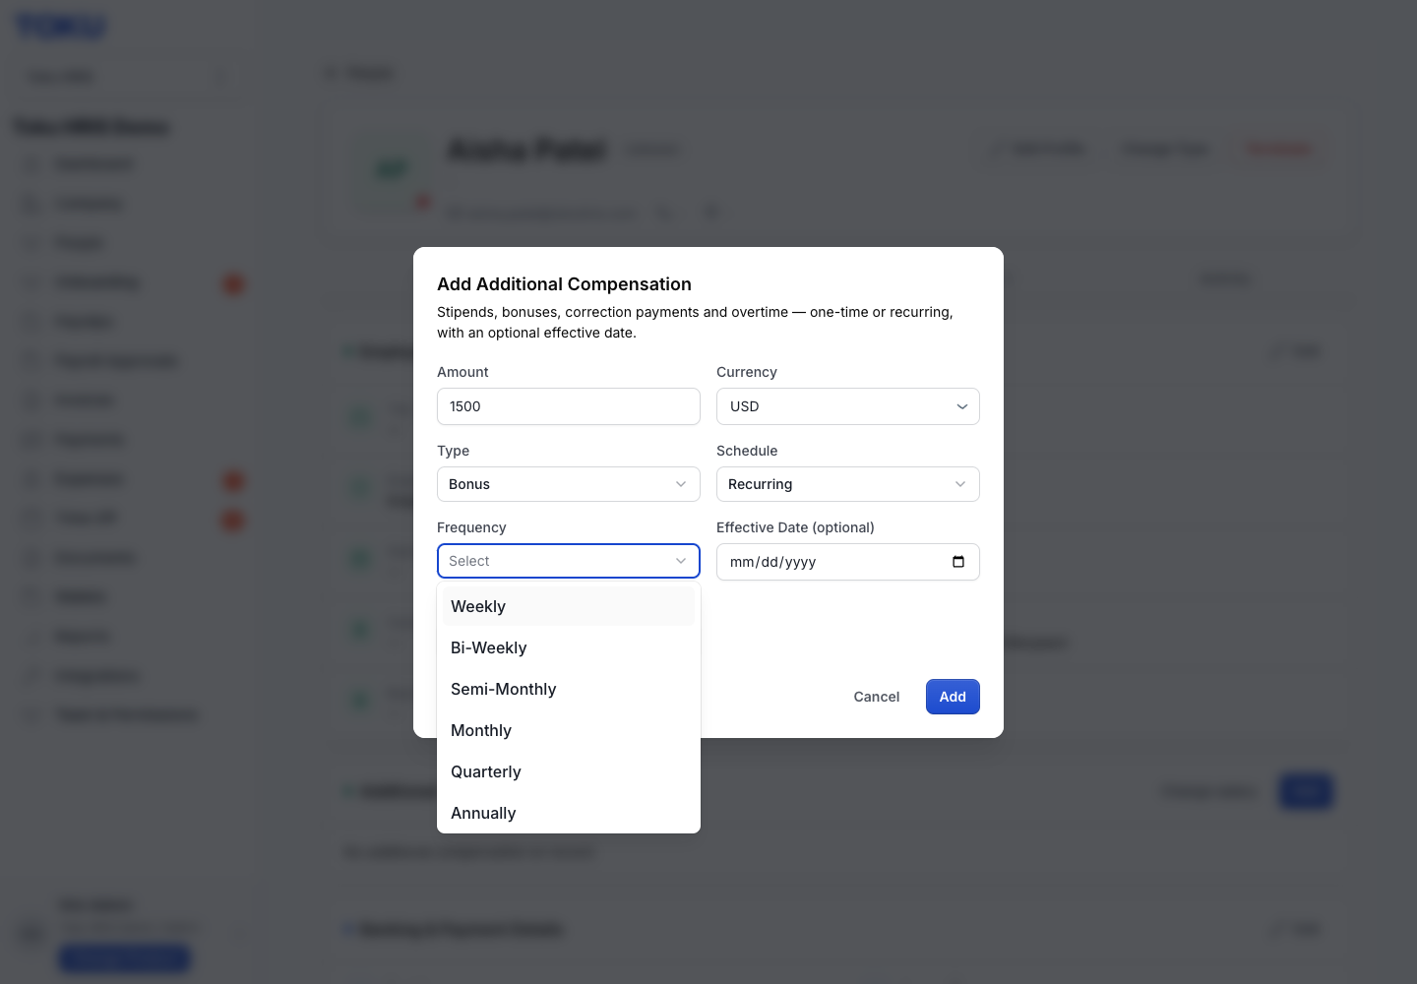Pick Semi-Monthly frequency option
Viewport: 1417px width, 984px height.
coord(568,689)
